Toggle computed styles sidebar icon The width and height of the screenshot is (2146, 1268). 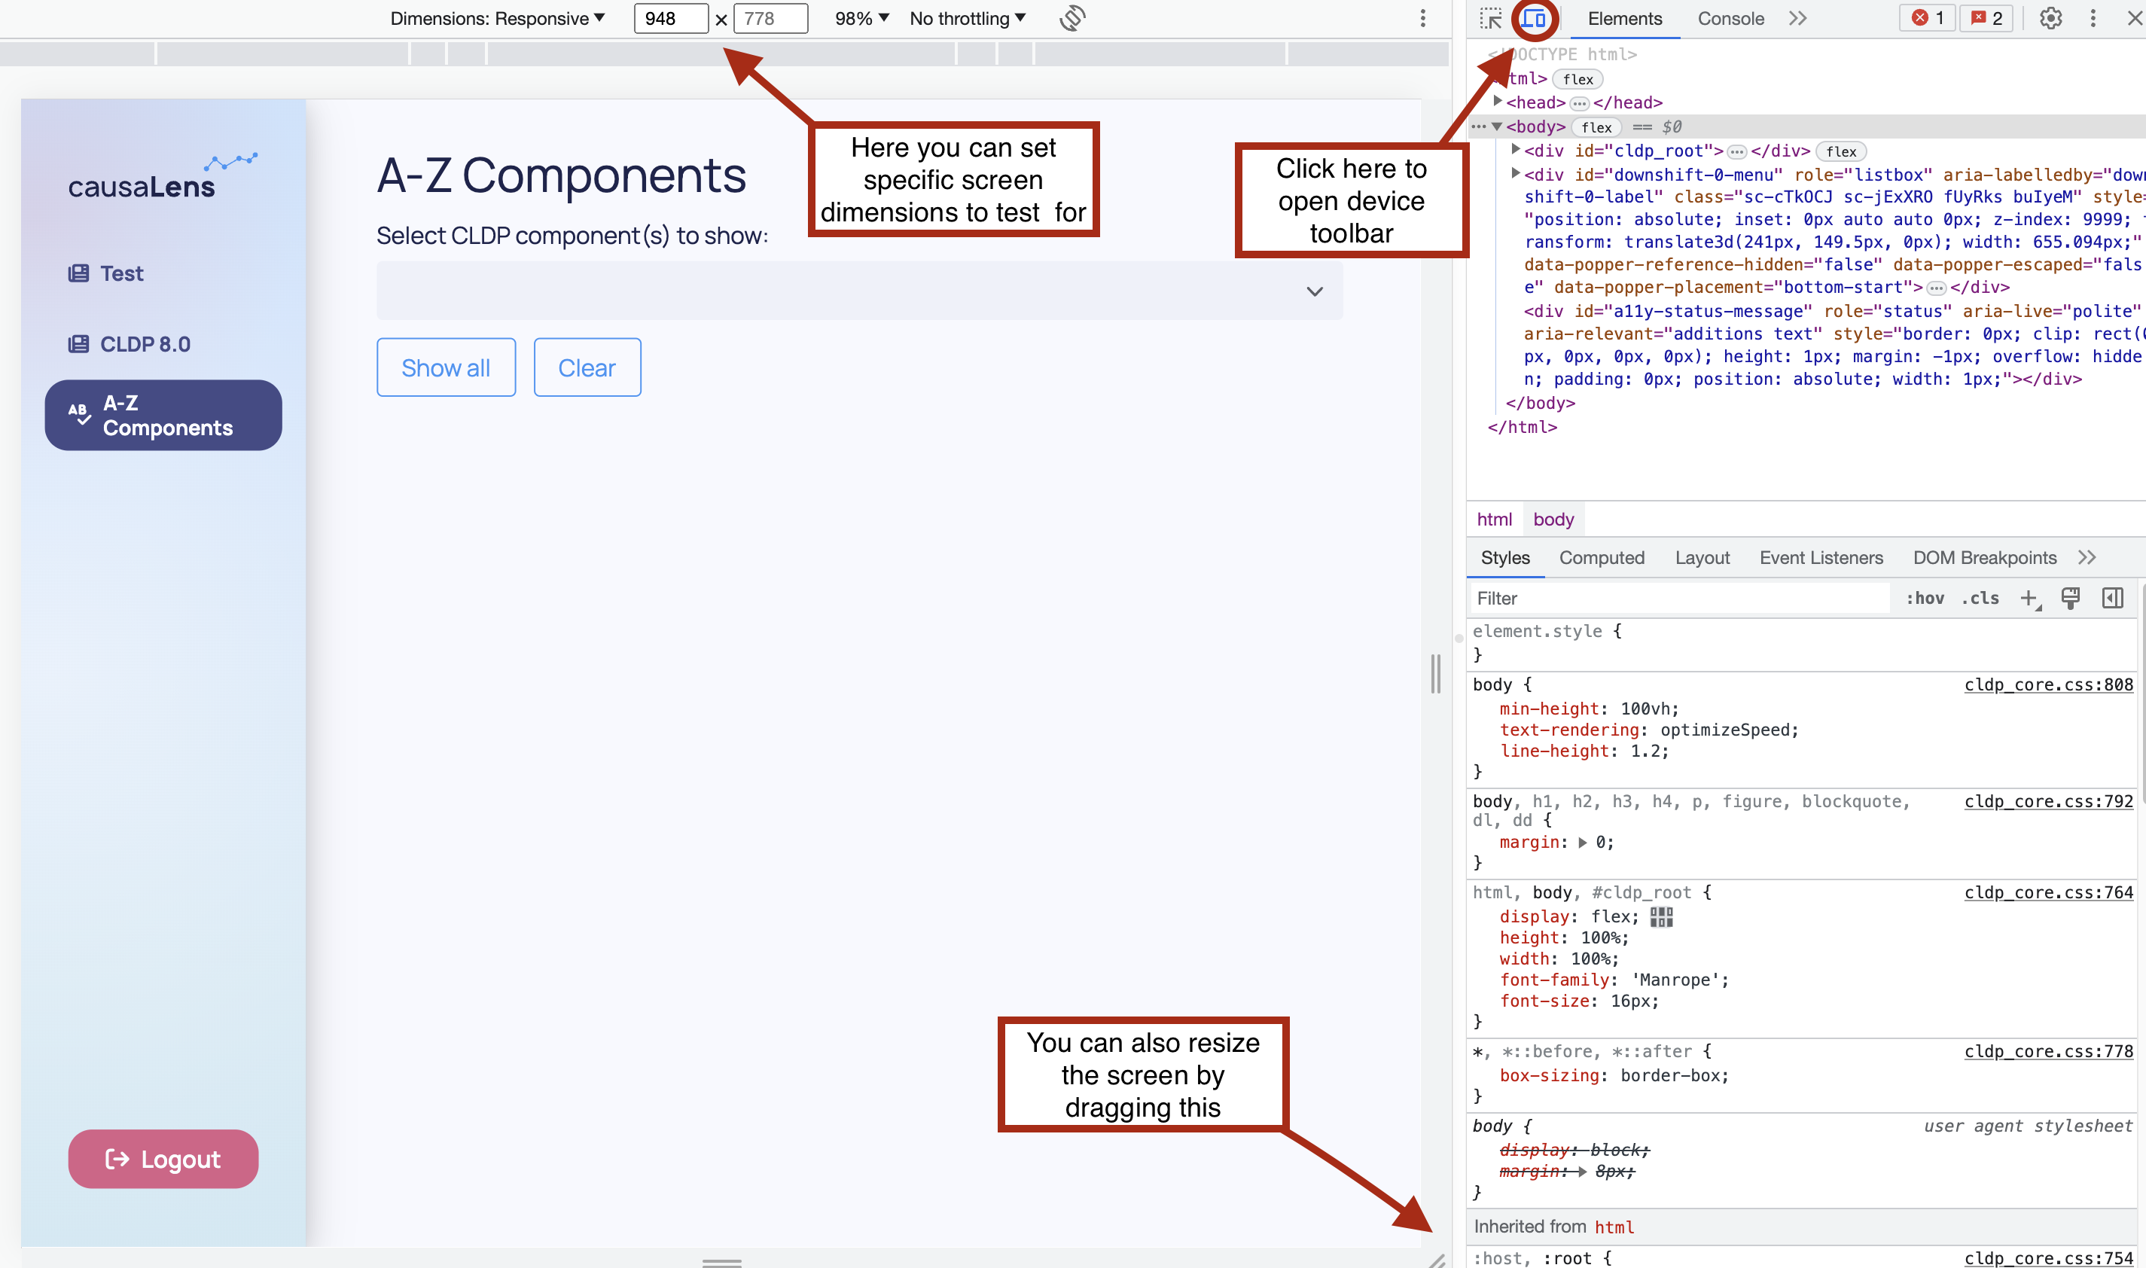[2113, 598]
